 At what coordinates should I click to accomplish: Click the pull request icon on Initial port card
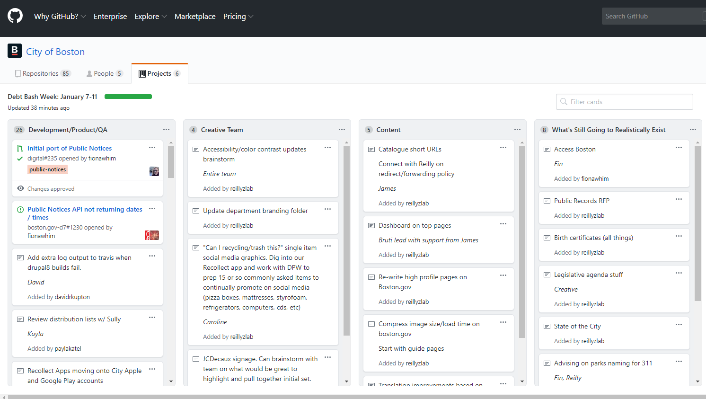coord(20,149)
